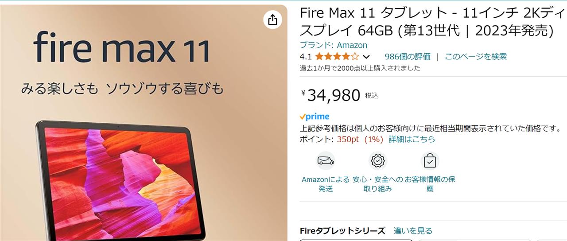Screen dimensions: 567x241
Task: Click the share icon on product image
Action: point(272,20)
